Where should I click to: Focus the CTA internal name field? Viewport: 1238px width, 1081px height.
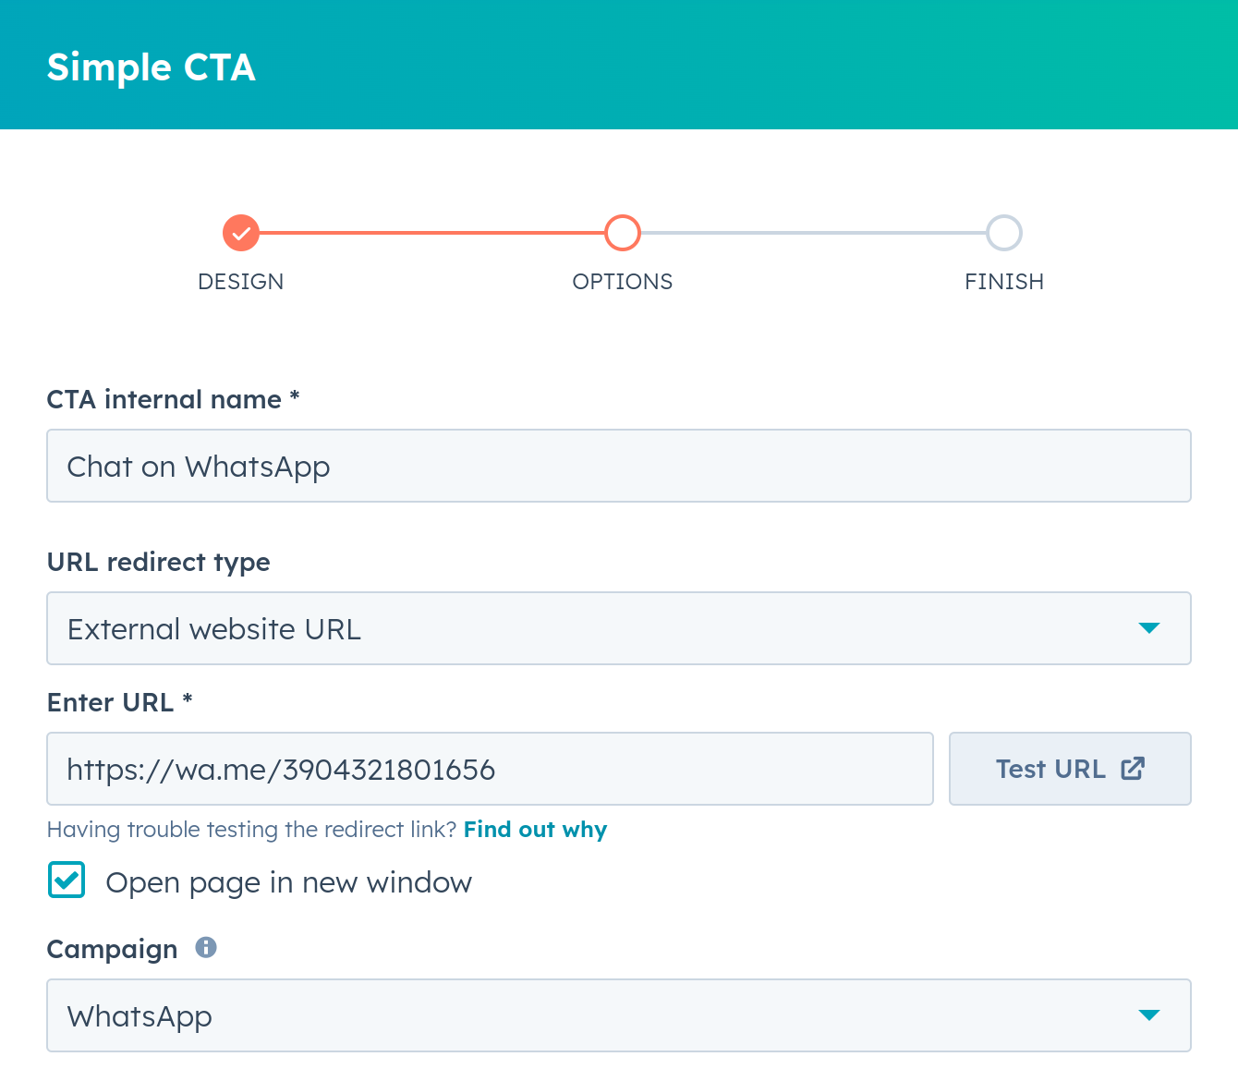point(619,466)
